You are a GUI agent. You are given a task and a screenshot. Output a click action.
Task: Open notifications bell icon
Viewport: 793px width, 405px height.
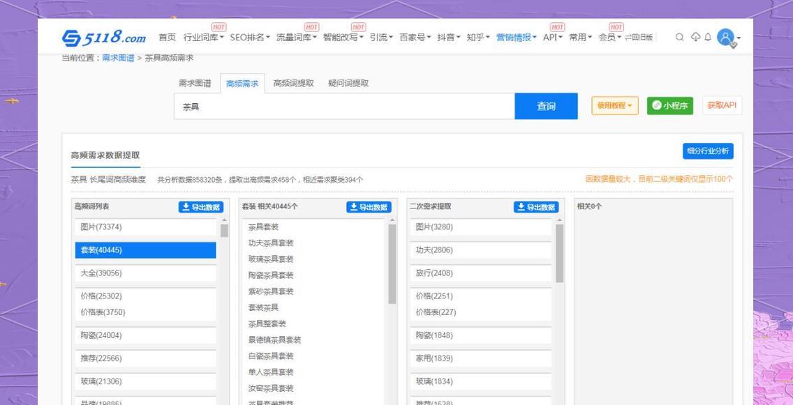[x=708, y=37]
